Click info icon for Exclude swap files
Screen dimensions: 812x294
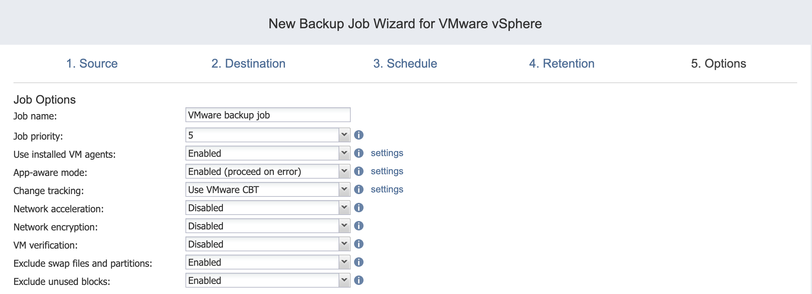point(359,262)
